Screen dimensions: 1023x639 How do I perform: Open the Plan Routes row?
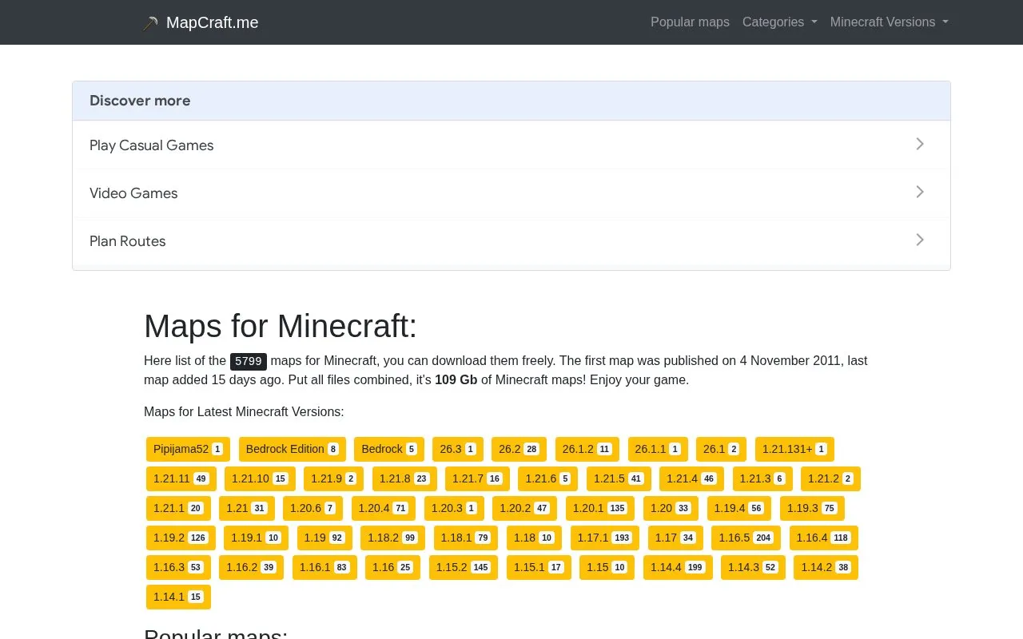click(x=511, y=240)
